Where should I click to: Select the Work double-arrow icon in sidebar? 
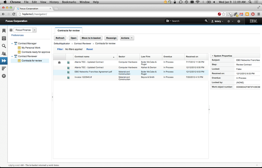point(4,61)
